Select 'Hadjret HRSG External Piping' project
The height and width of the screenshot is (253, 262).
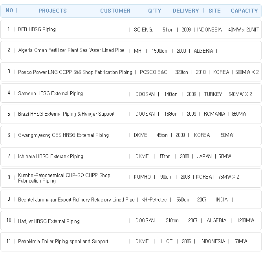pyautogui.click(x=49, y=221)
